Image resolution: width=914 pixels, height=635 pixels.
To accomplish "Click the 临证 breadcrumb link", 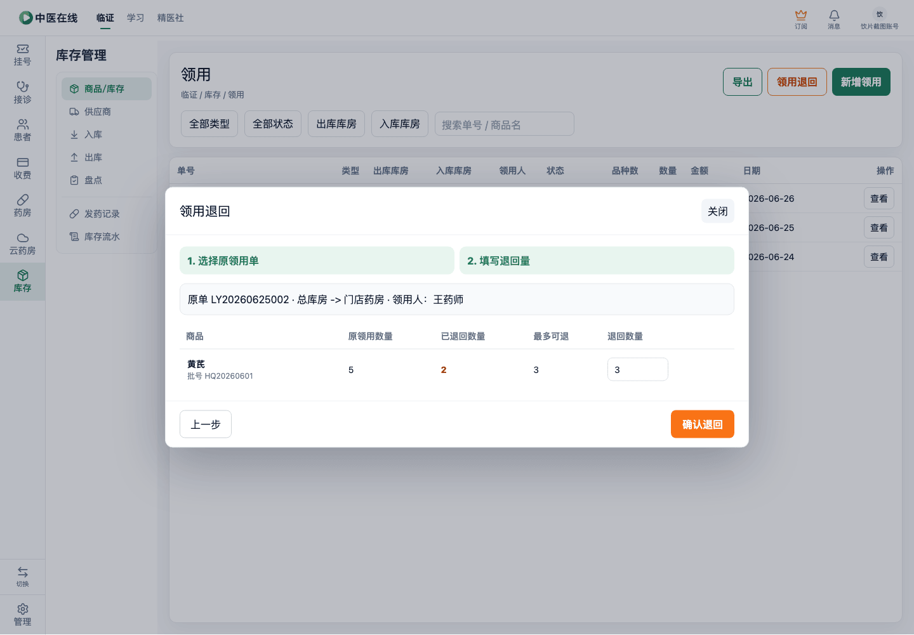I will click(189, 95).
